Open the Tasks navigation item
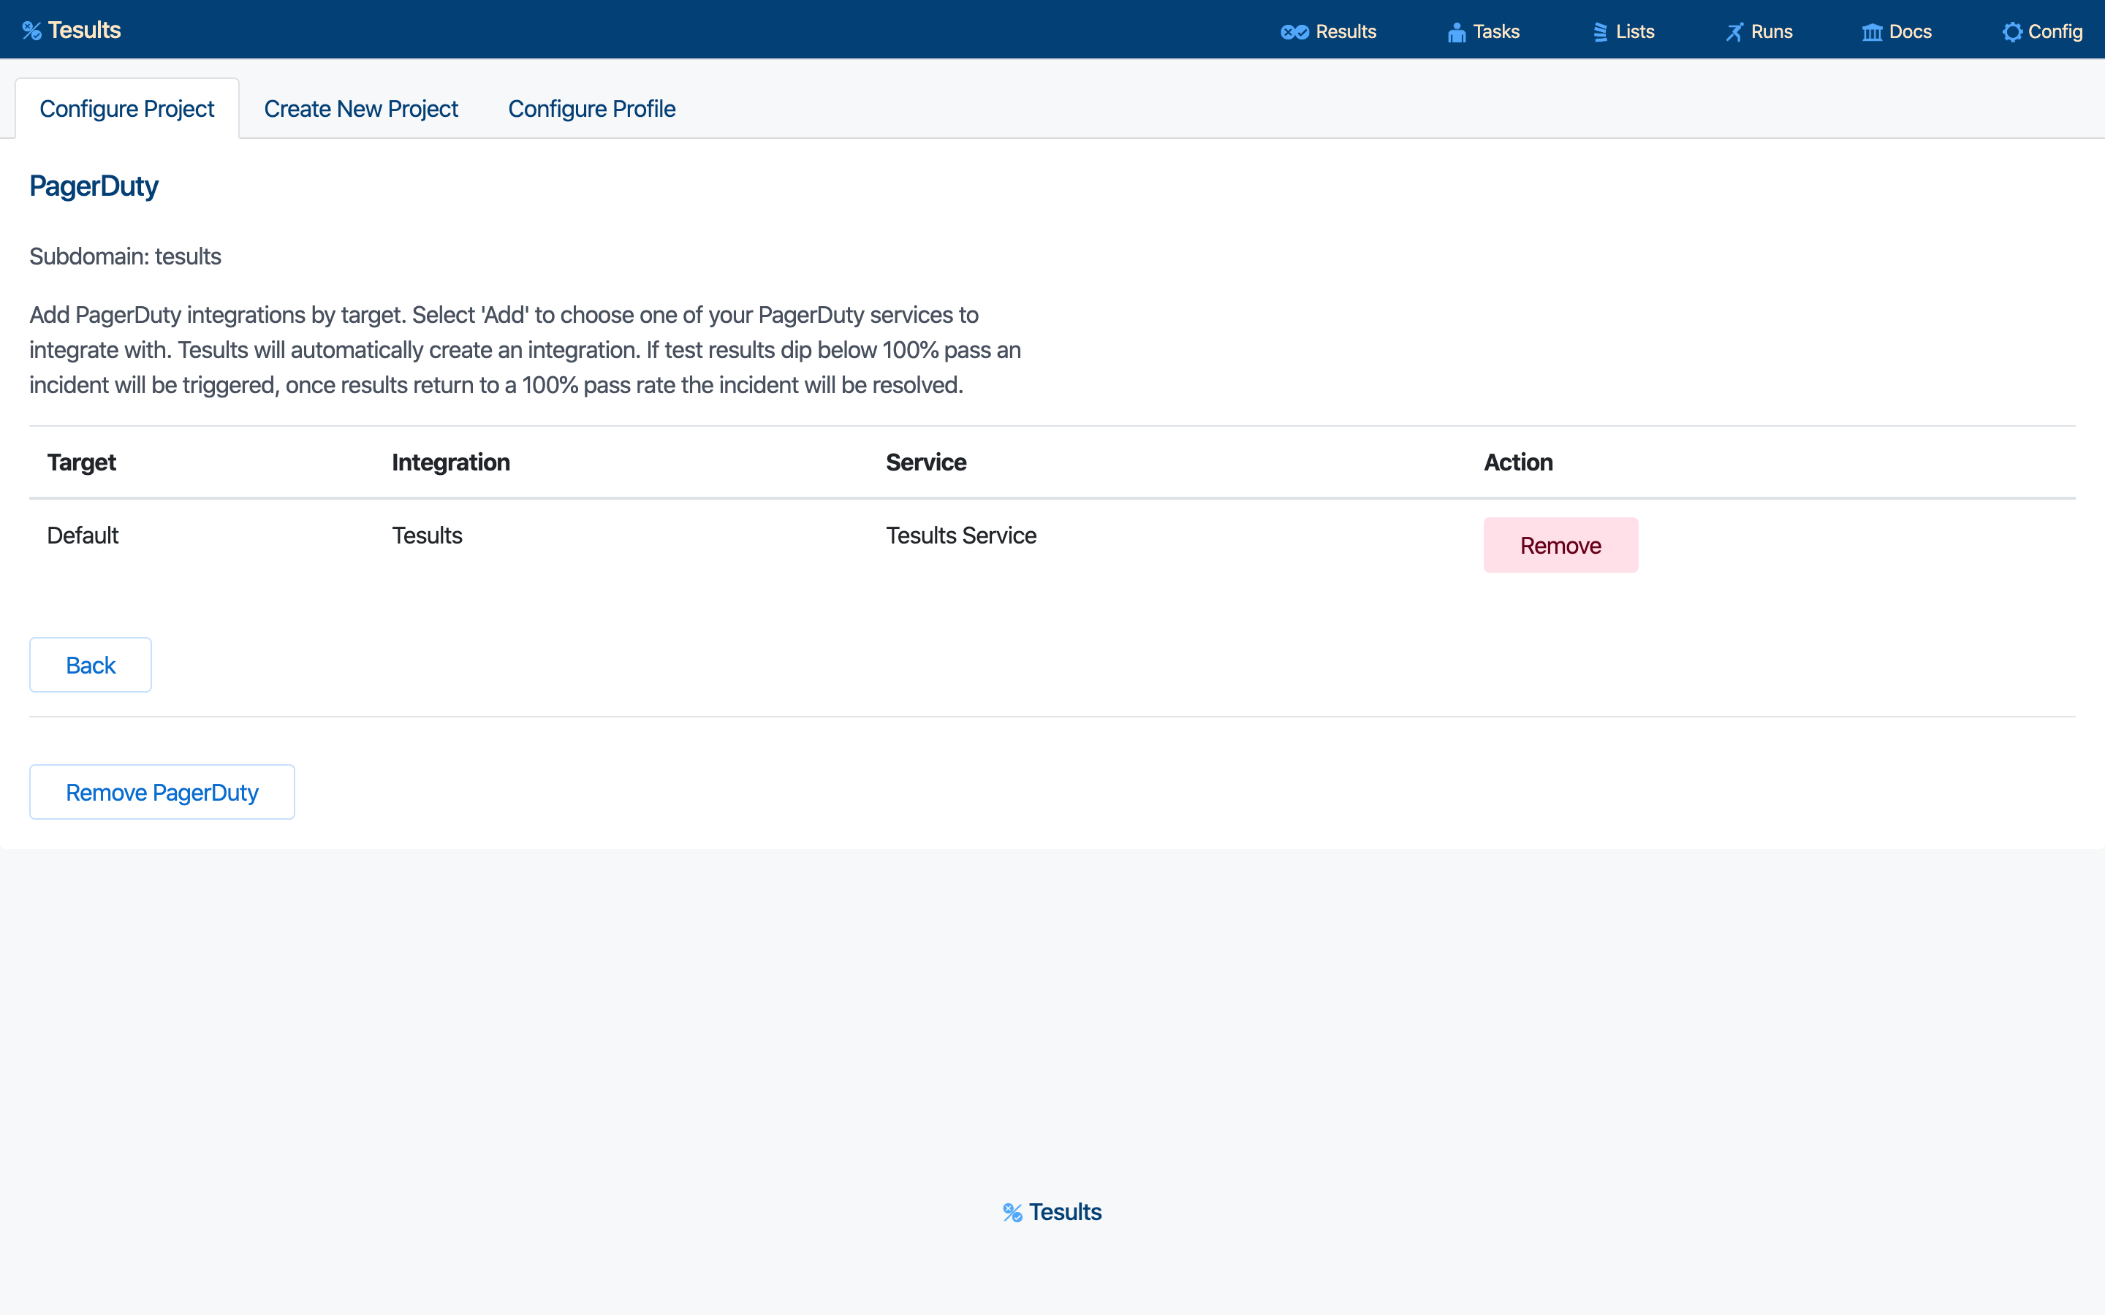Viewport: 2105px width, 1315px height. pyautogui.click(x=1483, y=32)
